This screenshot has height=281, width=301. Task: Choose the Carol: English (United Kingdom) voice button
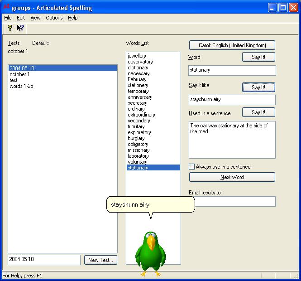coord(232,45)
